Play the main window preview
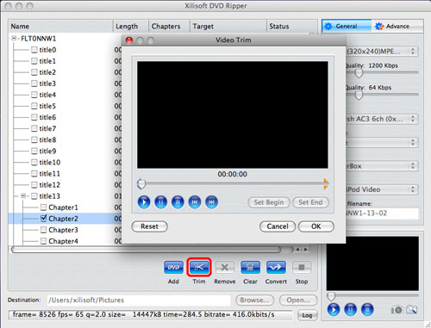Screen dimensions: 431x328 (334, 310)
